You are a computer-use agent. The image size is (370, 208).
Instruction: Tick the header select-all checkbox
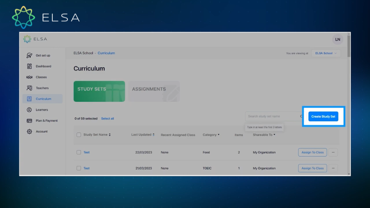coord(79,135)
